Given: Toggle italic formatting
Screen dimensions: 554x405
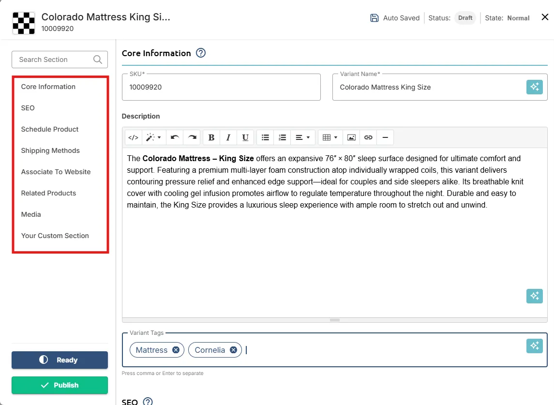Looking at the screenshot, I should pyautogui.click(x=228, y=137).
